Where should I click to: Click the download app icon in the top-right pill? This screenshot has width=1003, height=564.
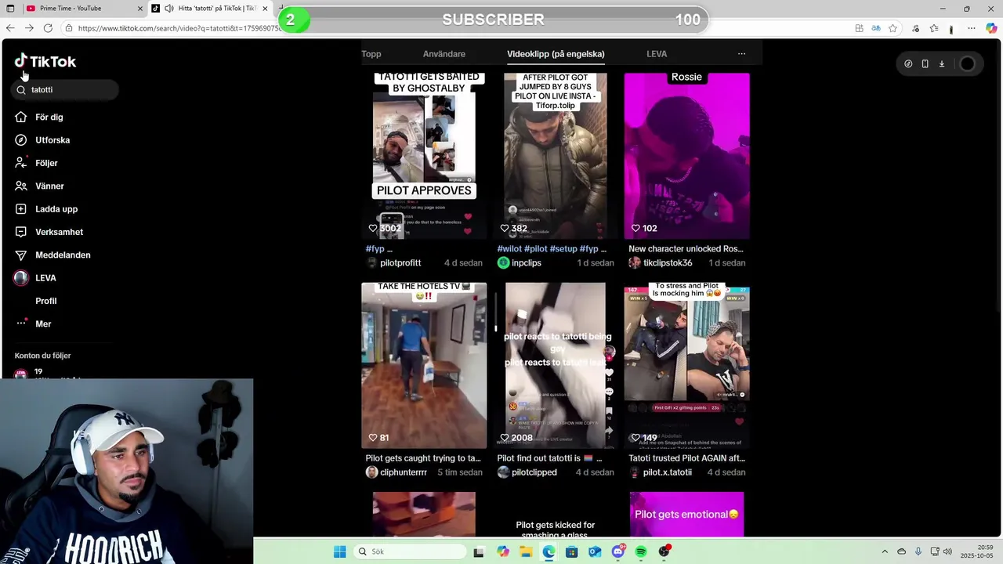942,64
